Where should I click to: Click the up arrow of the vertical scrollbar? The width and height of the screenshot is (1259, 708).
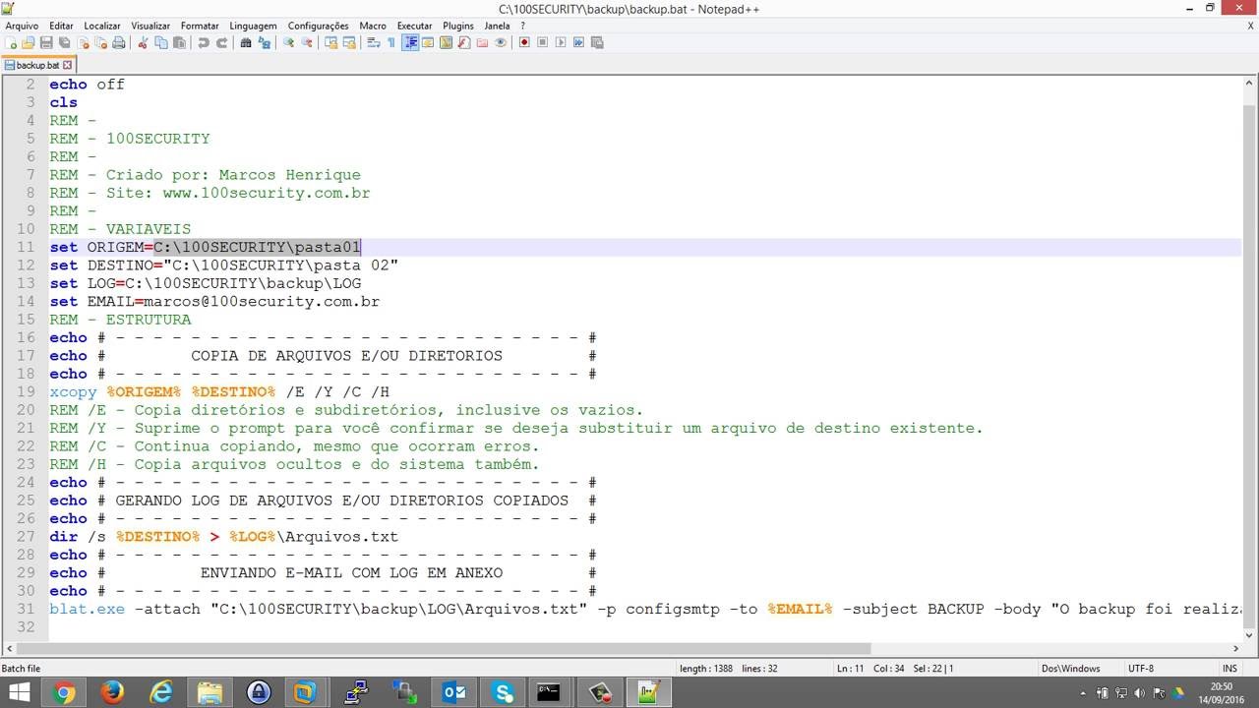pos(1250,84)
